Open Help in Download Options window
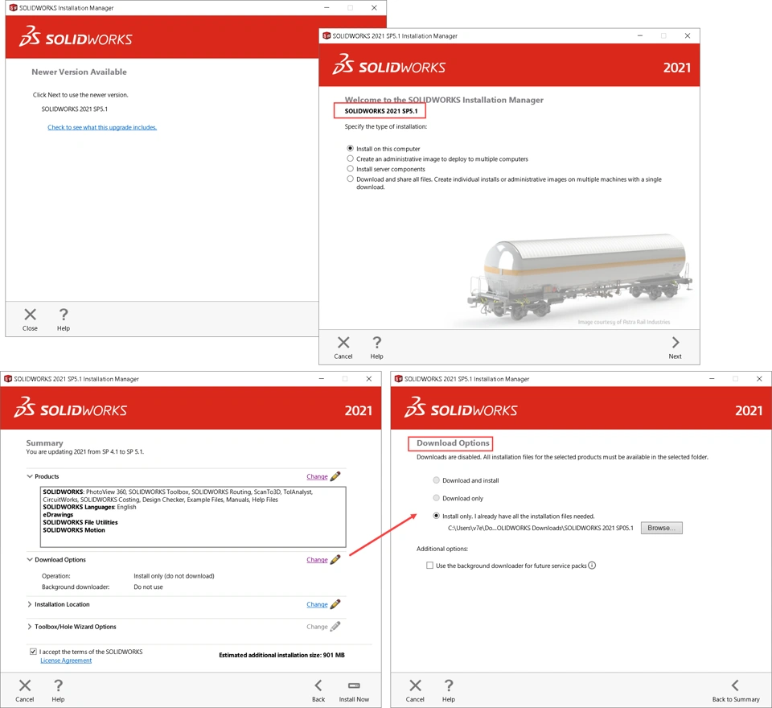This screenshot has width=772, height=708. (449, 690)
